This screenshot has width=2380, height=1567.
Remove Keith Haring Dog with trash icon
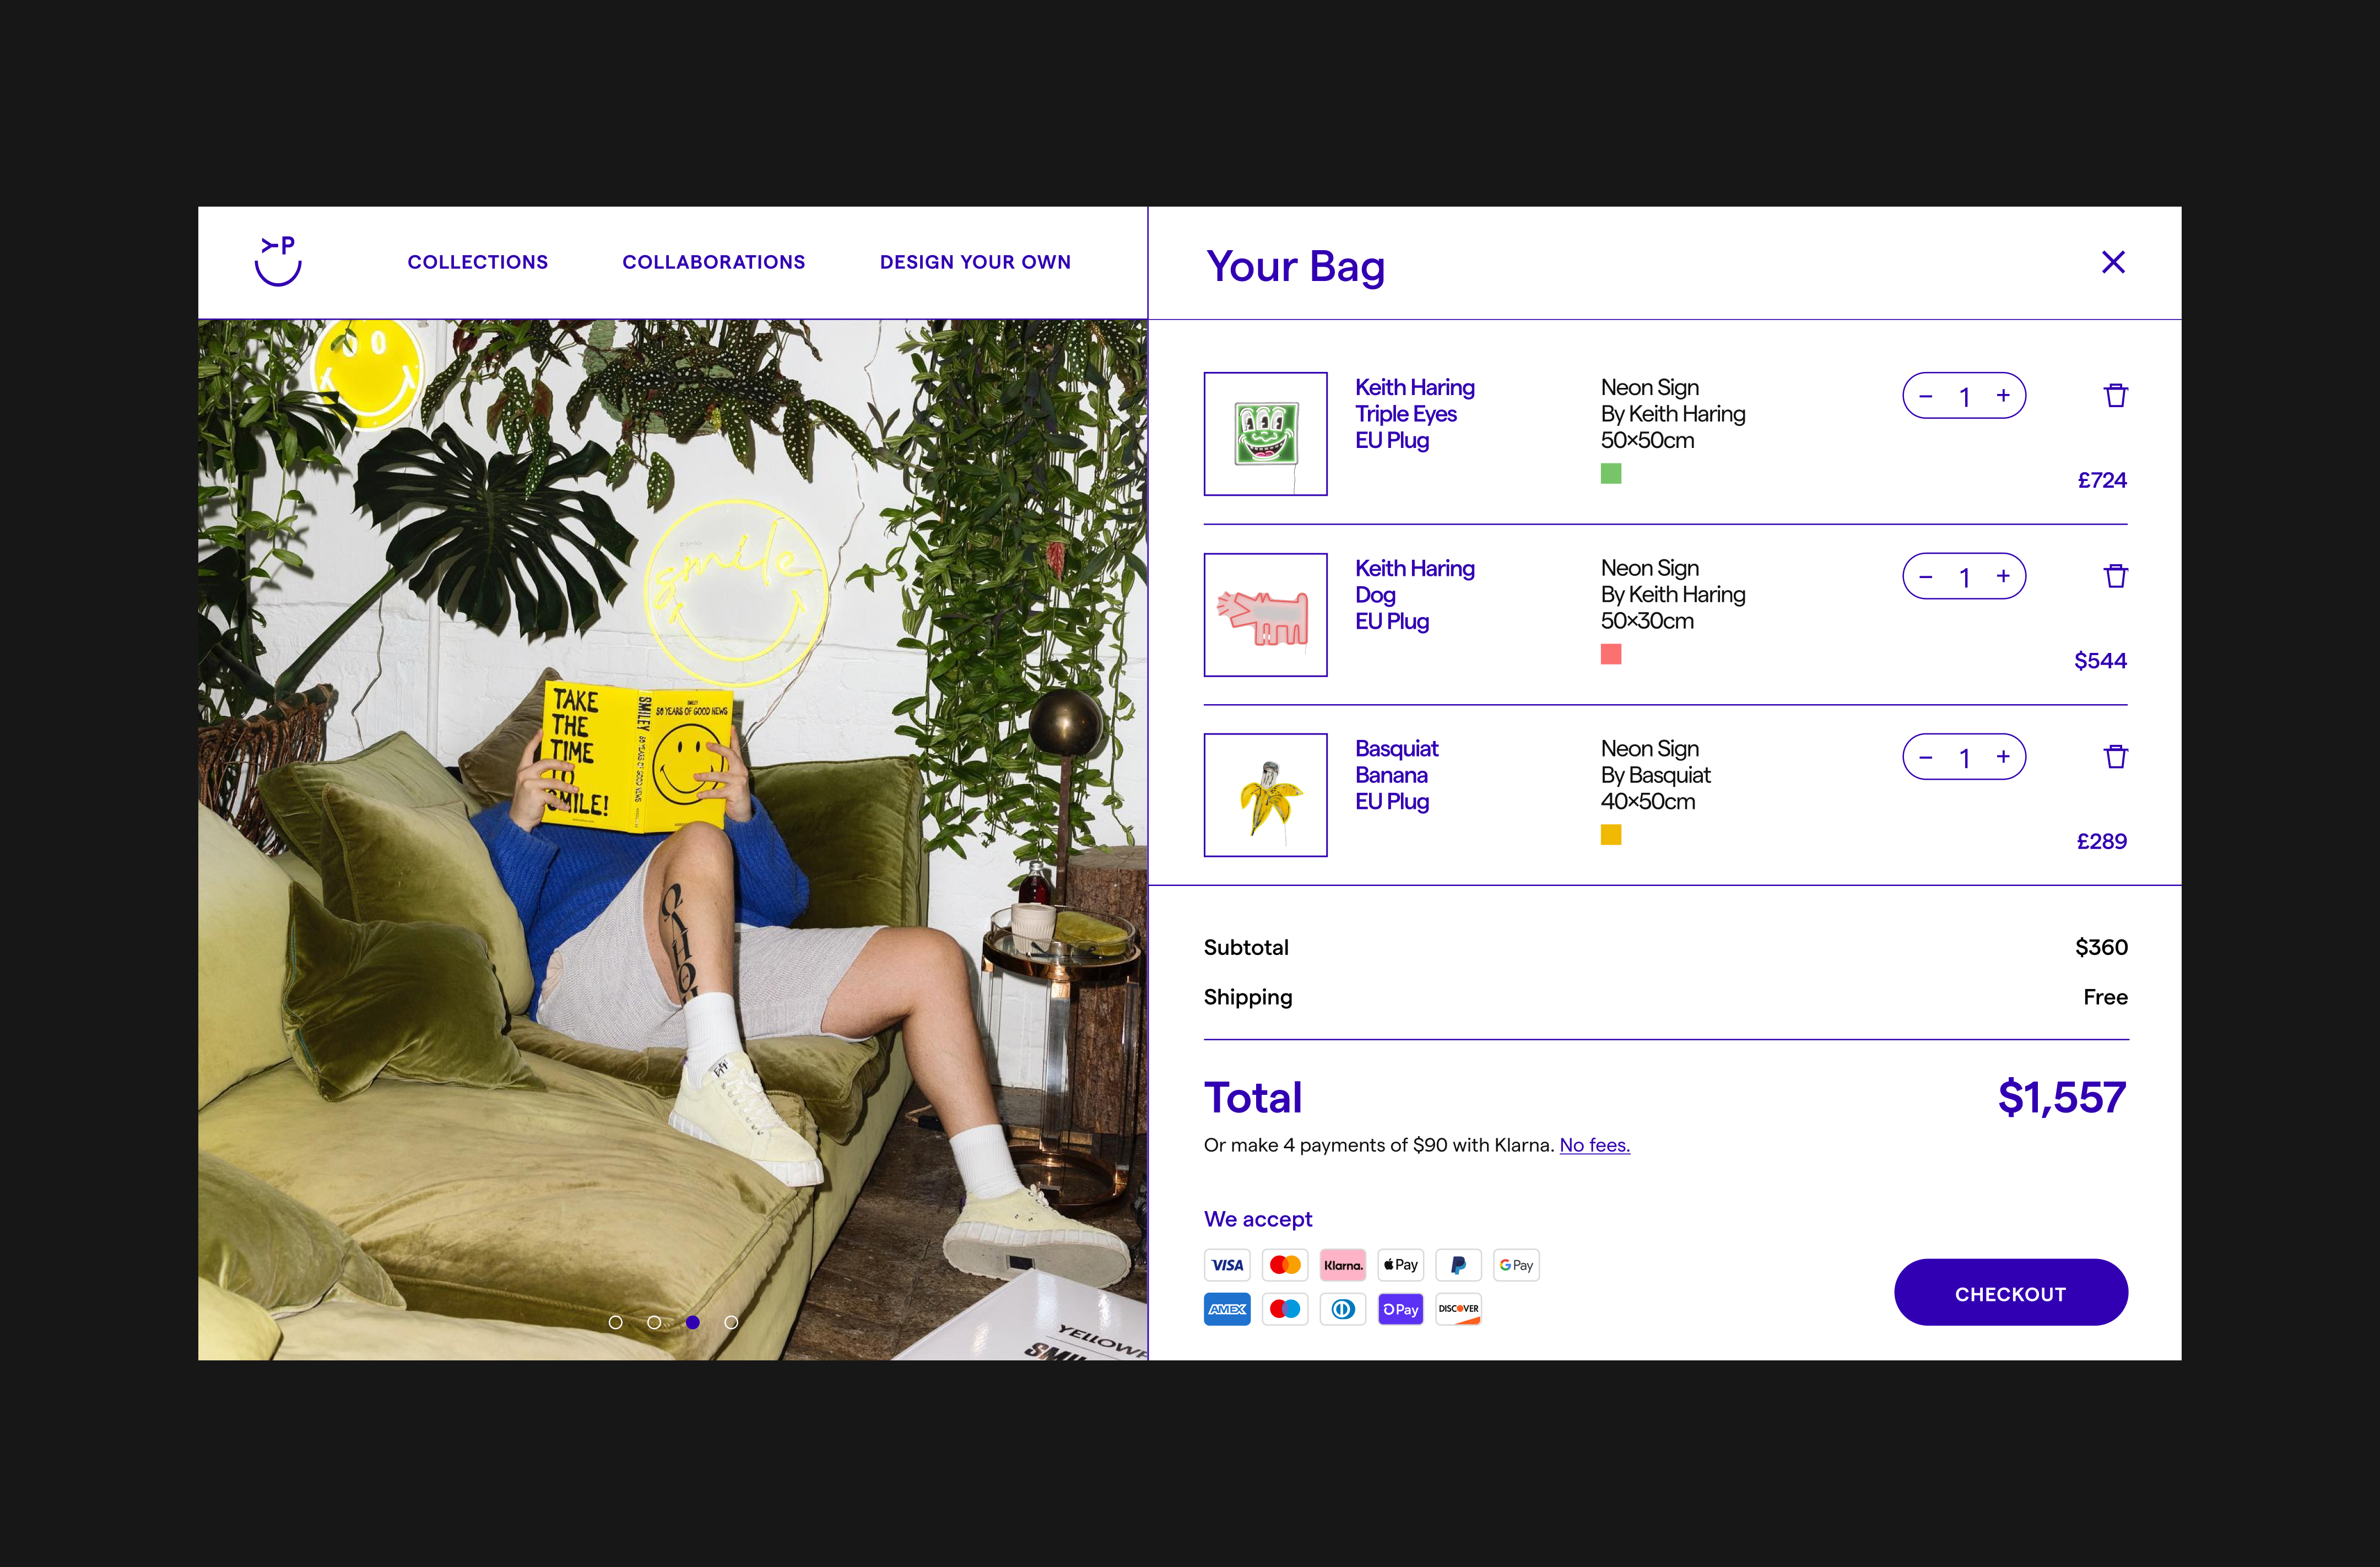pos(2115,576)
